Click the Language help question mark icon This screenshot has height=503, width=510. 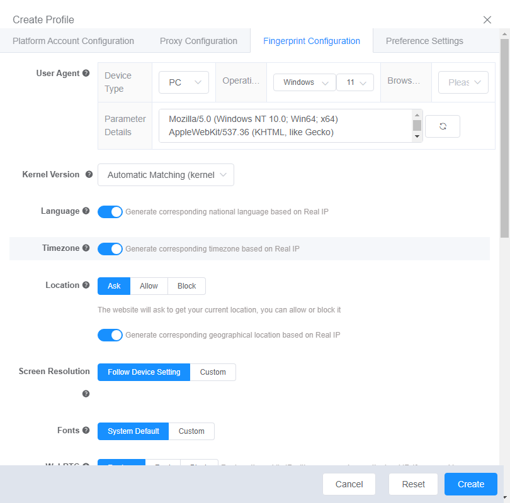(x=86, y=211)
